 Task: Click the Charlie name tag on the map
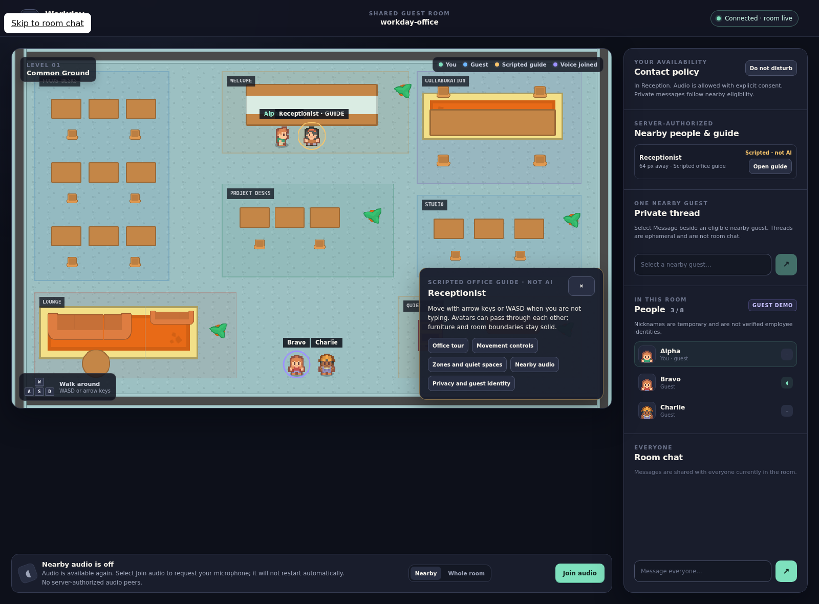(x=327, y=342)
